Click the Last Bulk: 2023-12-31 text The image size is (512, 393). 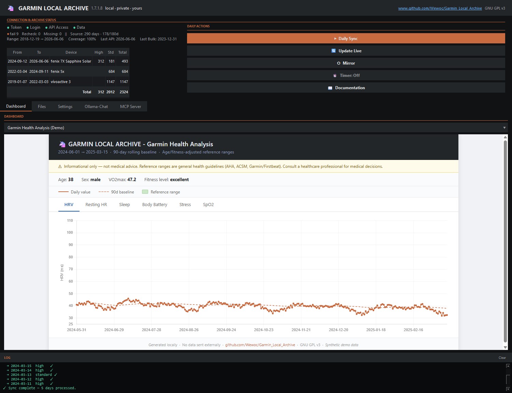158,39
